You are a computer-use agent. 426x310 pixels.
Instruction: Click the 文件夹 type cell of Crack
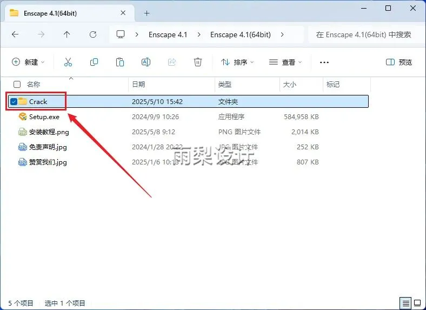coord(228,101)
